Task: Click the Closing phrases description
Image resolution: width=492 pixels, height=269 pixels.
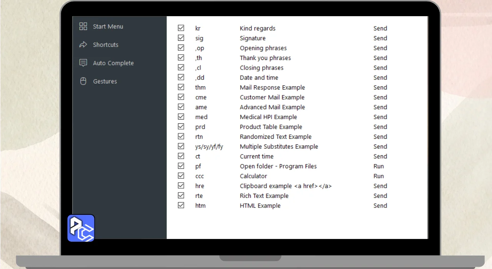Action: tap(261, 68)
